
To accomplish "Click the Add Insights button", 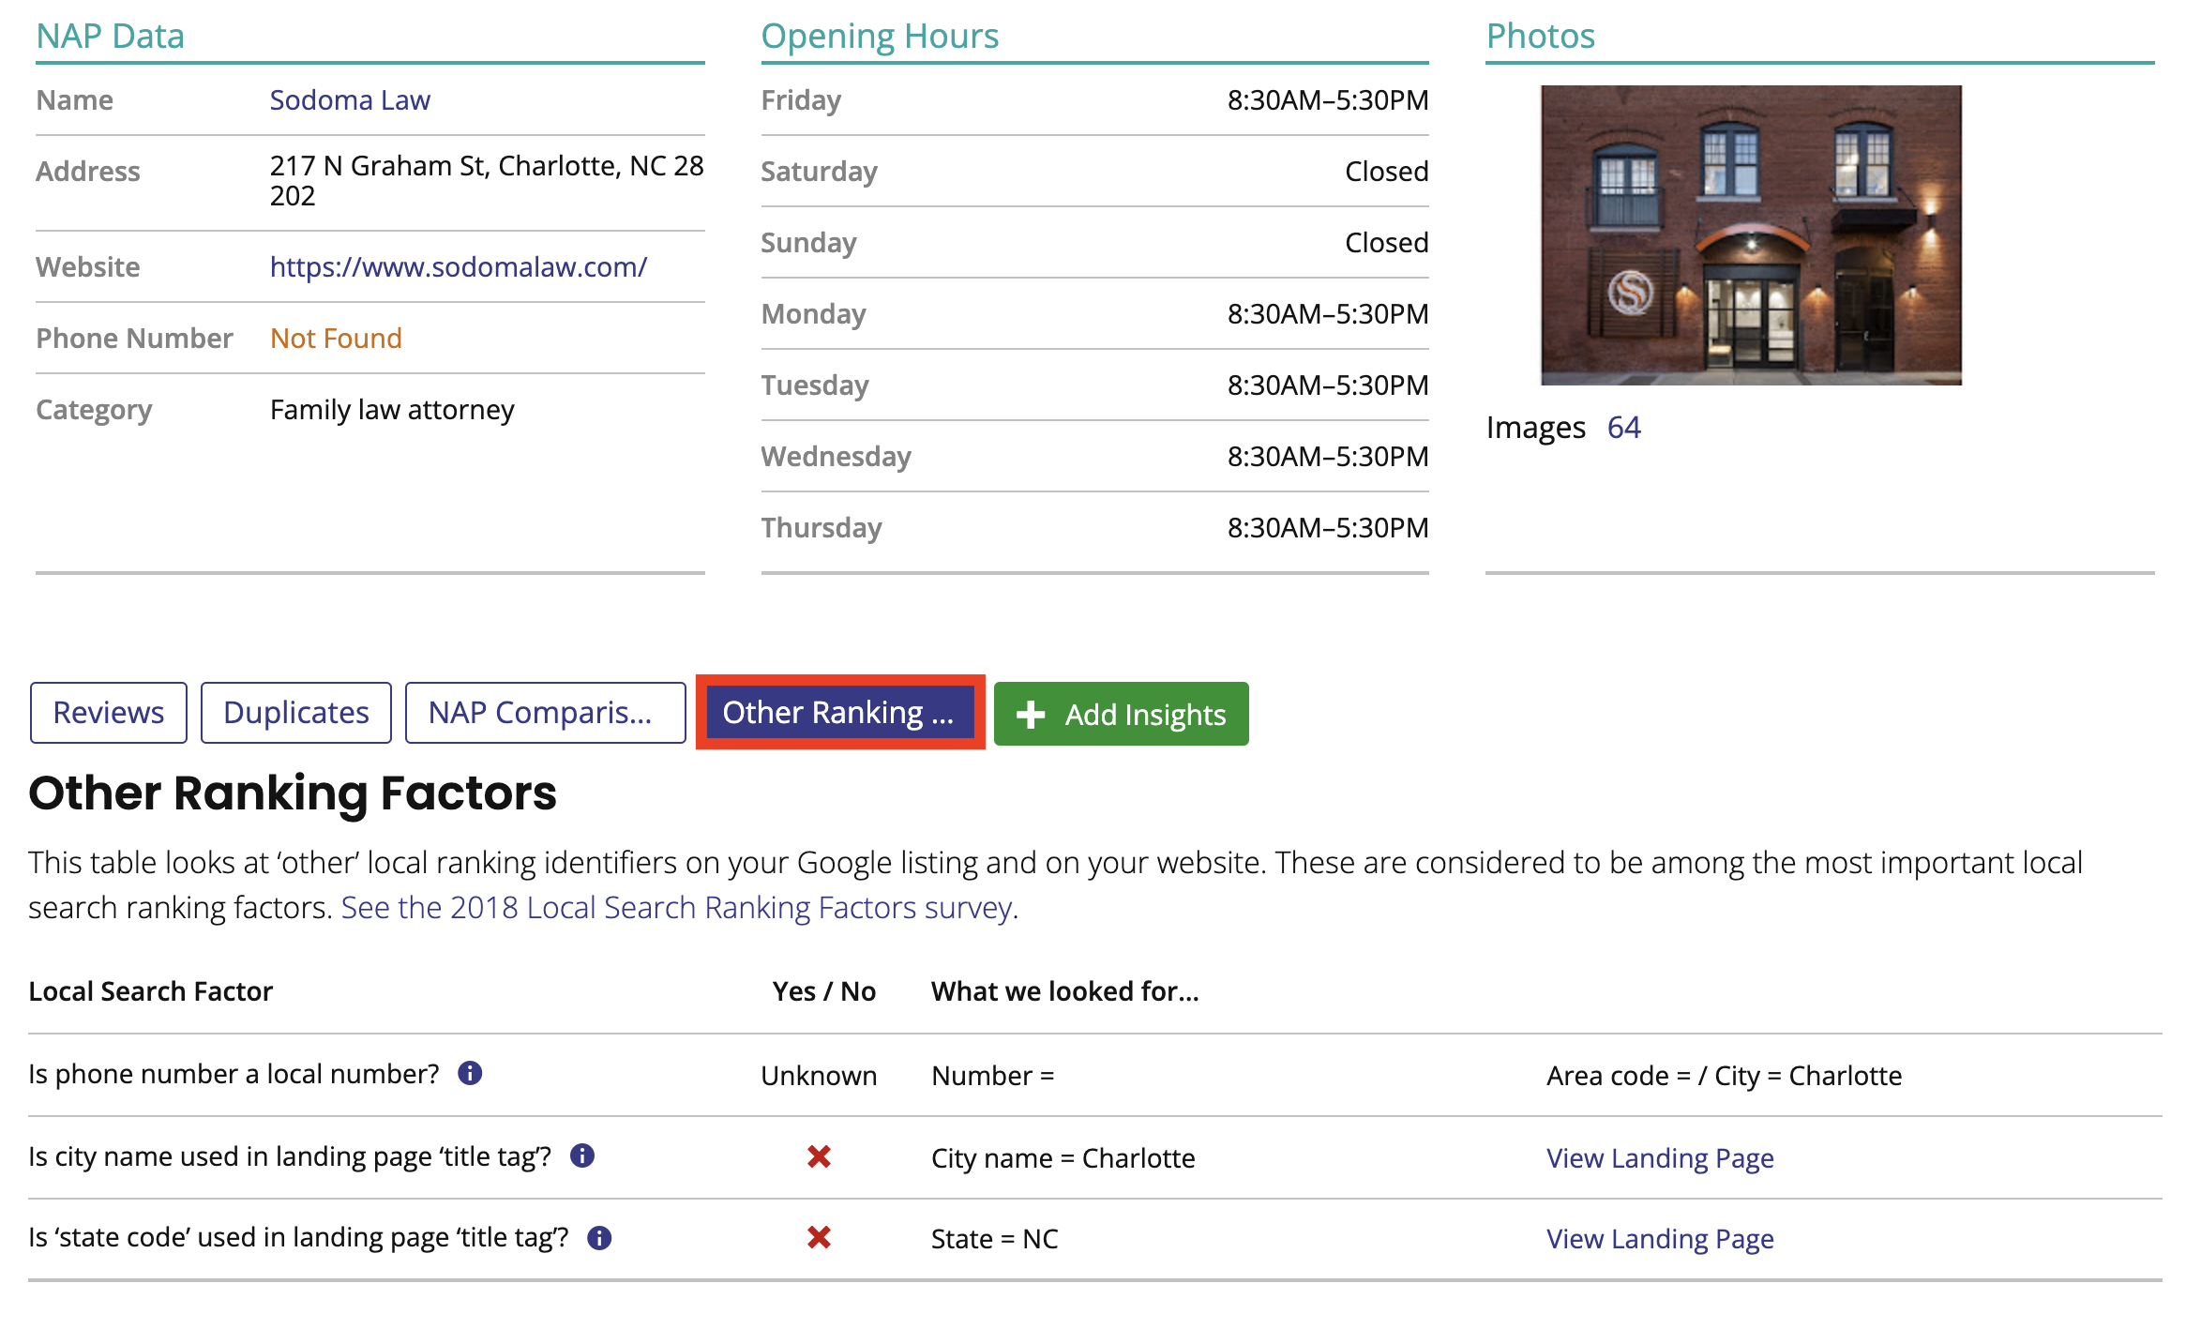I will point(1121,714).
